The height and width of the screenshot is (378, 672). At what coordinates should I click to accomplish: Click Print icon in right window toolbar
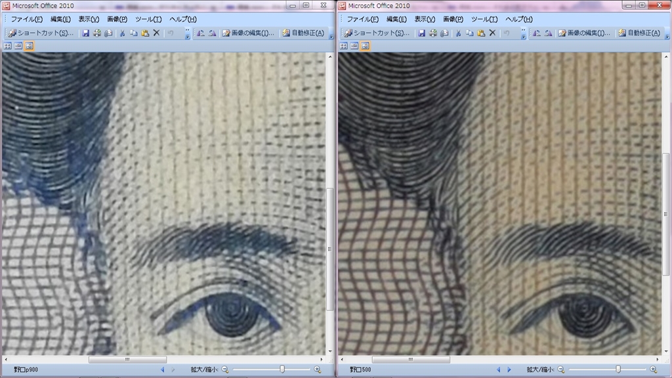tap(433, 33)
